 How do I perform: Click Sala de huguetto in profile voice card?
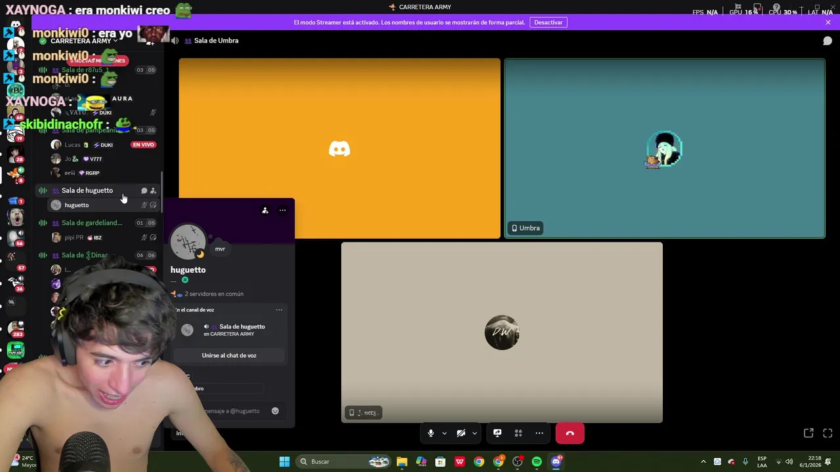coord(242,326)
